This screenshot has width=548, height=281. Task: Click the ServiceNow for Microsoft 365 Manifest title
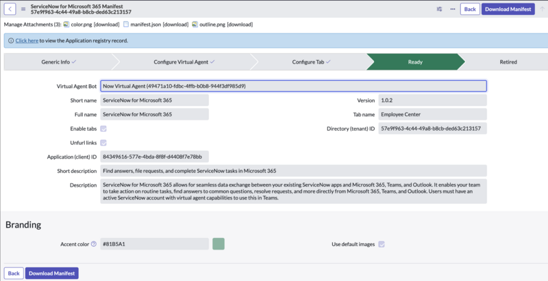point(77,6)
